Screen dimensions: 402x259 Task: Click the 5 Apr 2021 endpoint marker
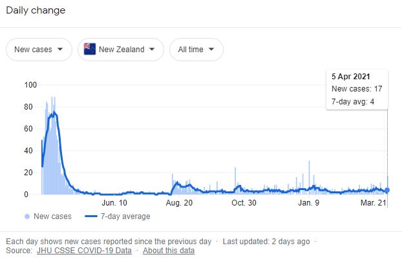[387, 190]
